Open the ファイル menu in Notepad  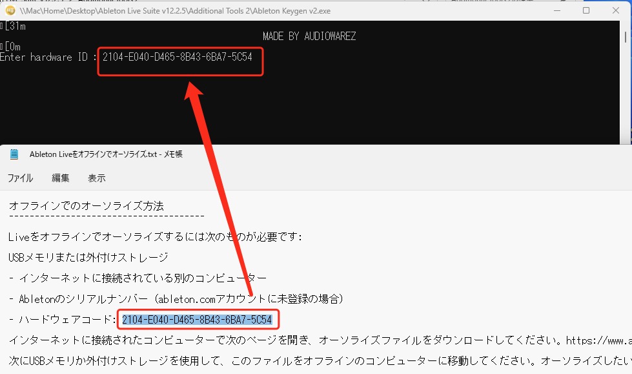[x=20, y=178]
